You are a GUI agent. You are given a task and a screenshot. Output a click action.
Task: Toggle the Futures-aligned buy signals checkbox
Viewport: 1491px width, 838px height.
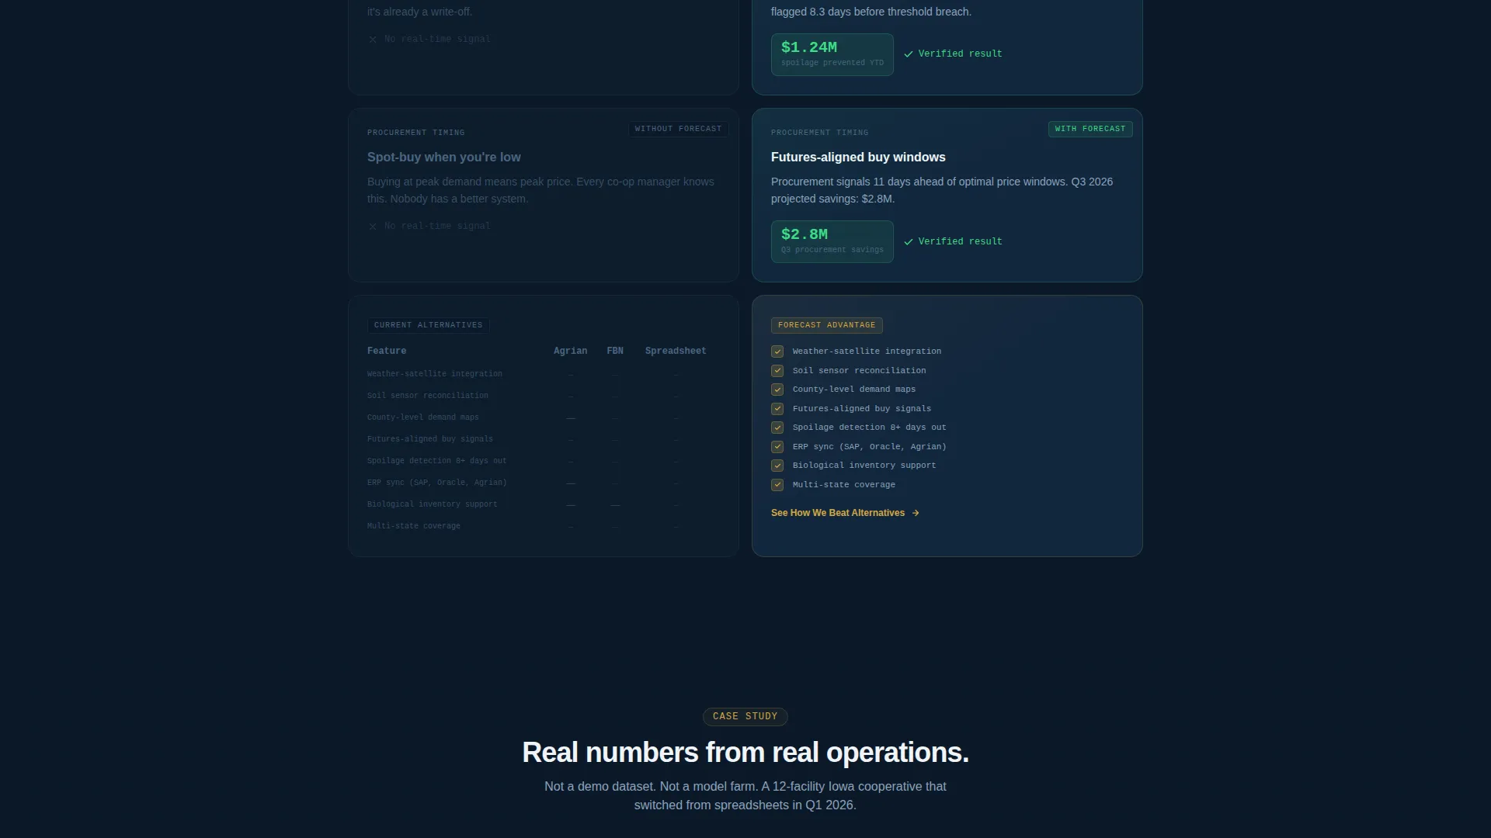(x=777, y=409)
